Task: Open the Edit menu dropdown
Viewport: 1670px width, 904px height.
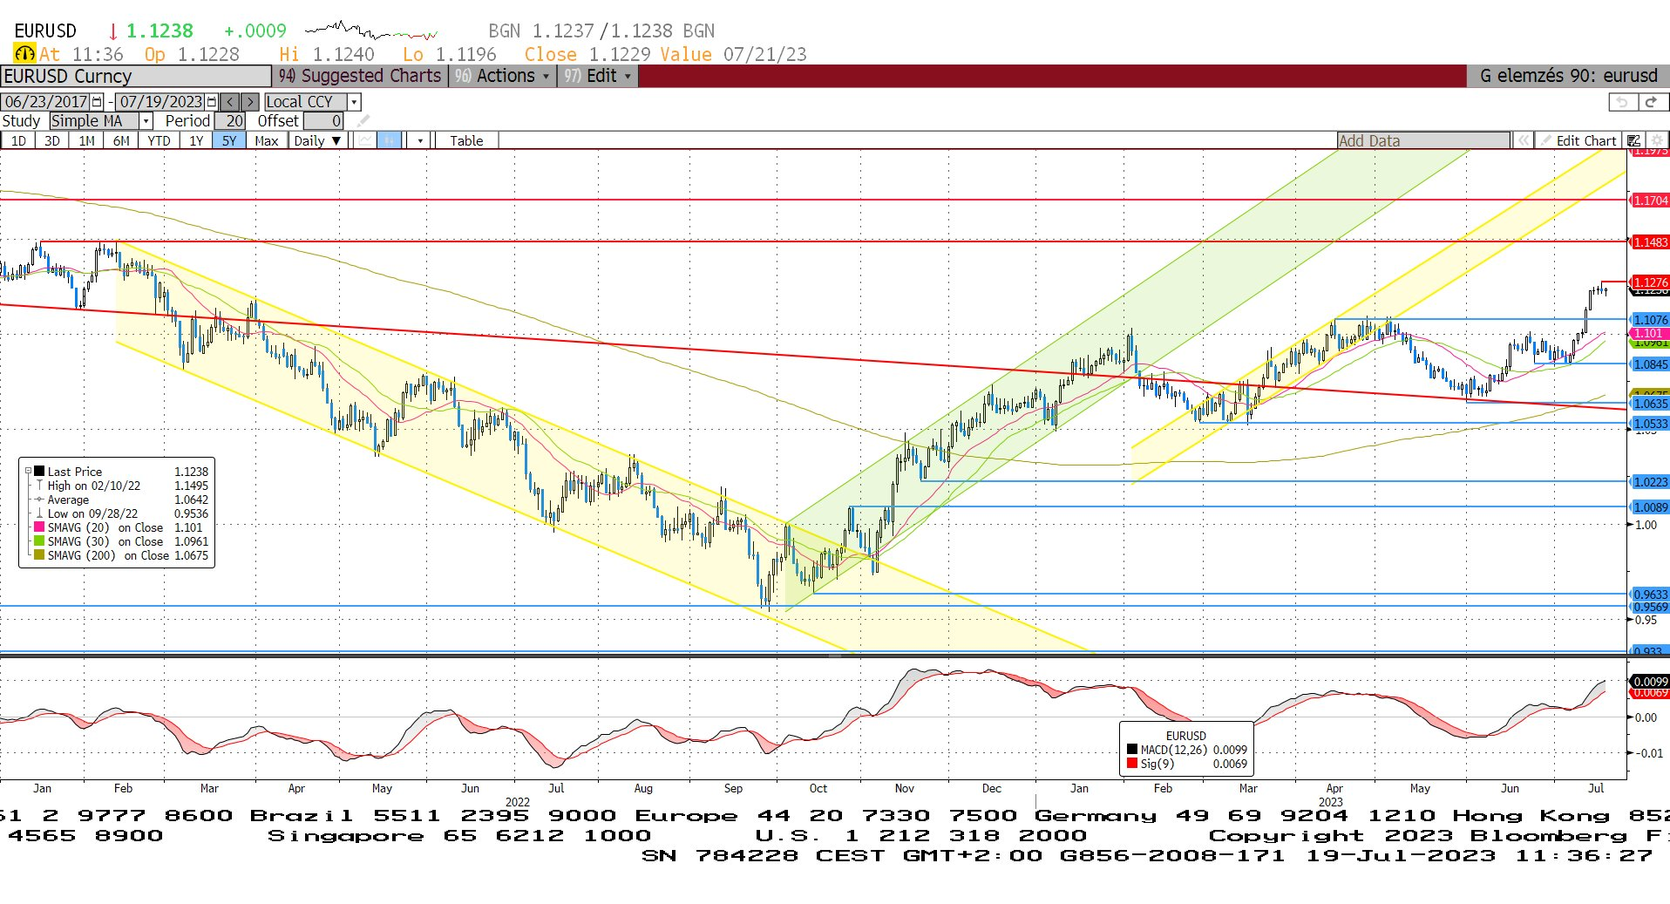Action: 599,76
